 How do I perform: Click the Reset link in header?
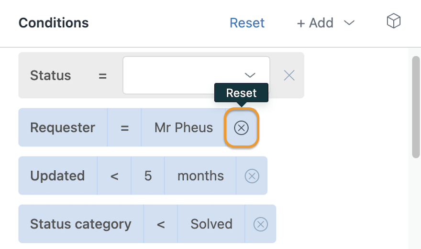[x=247, y=23]
